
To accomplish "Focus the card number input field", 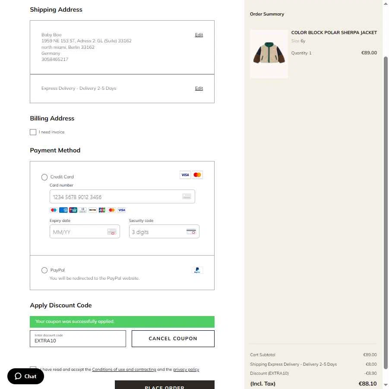I will point(122,196).
